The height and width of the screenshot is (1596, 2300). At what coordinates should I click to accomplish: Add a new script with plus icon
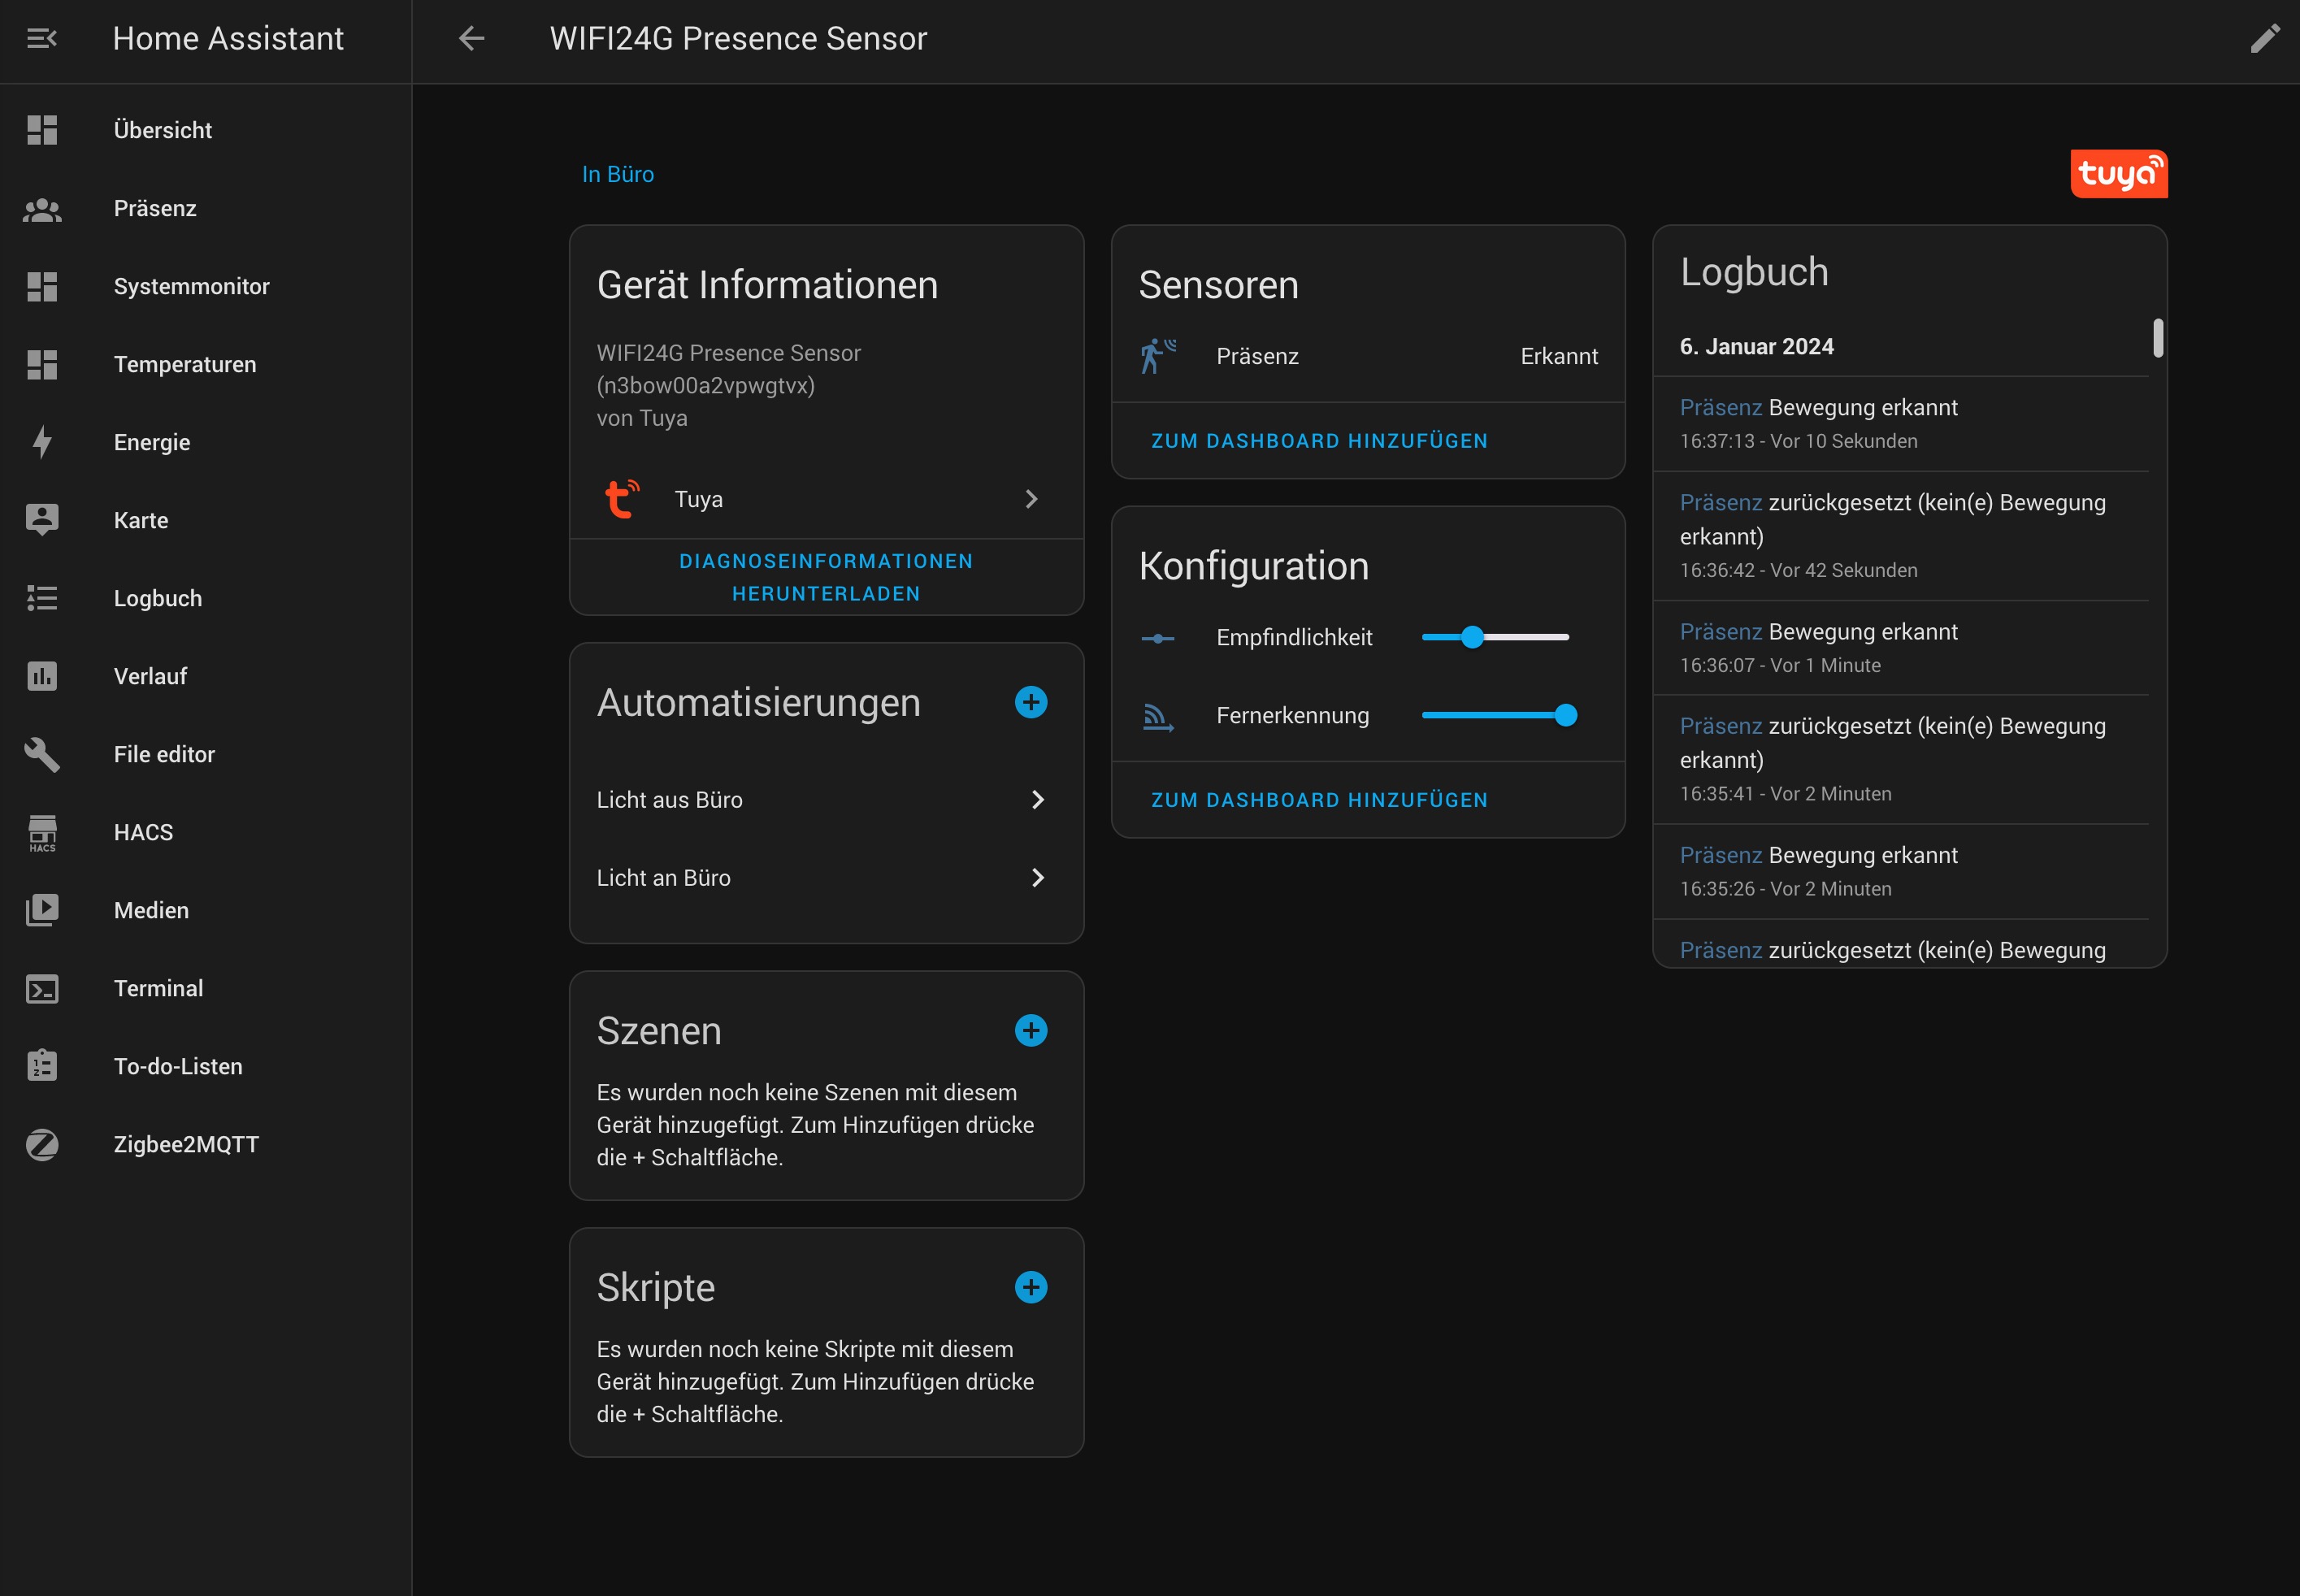(x=1030, y=1287)
